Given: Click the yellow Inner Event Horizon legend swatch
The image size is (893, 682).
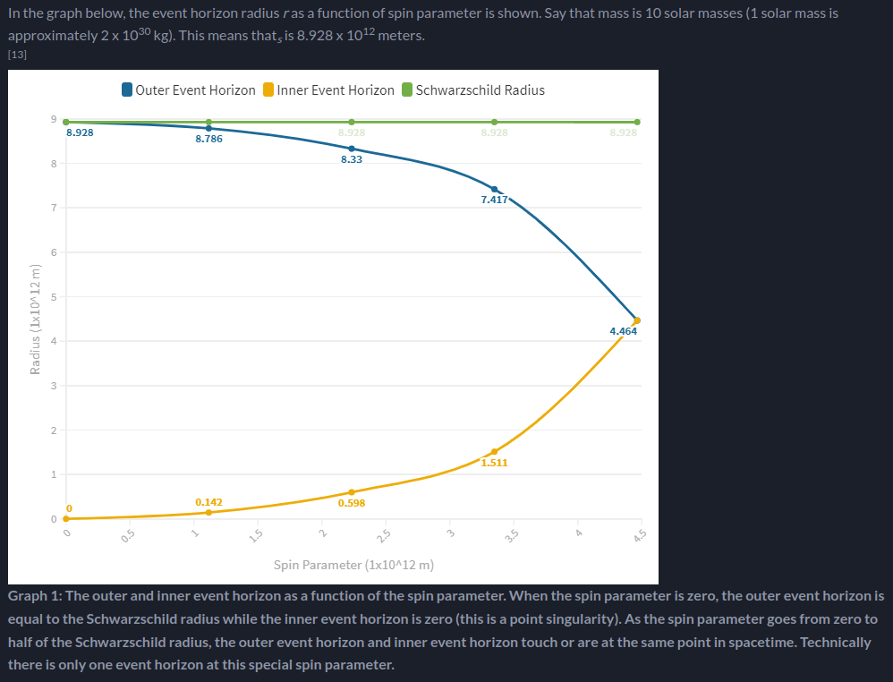Looking at the screenshot, I should click(x=268, y=90).
